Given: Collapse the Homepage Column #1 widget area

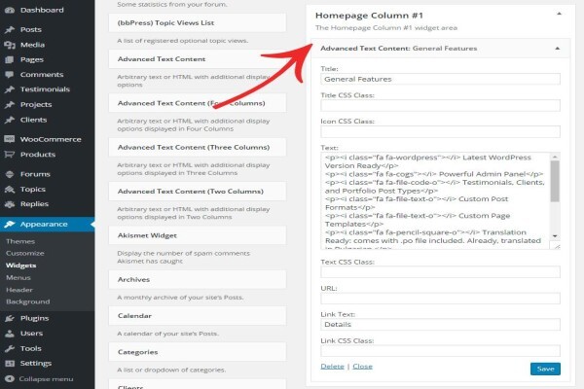Looking at the screenshot, I should point(559,14).
